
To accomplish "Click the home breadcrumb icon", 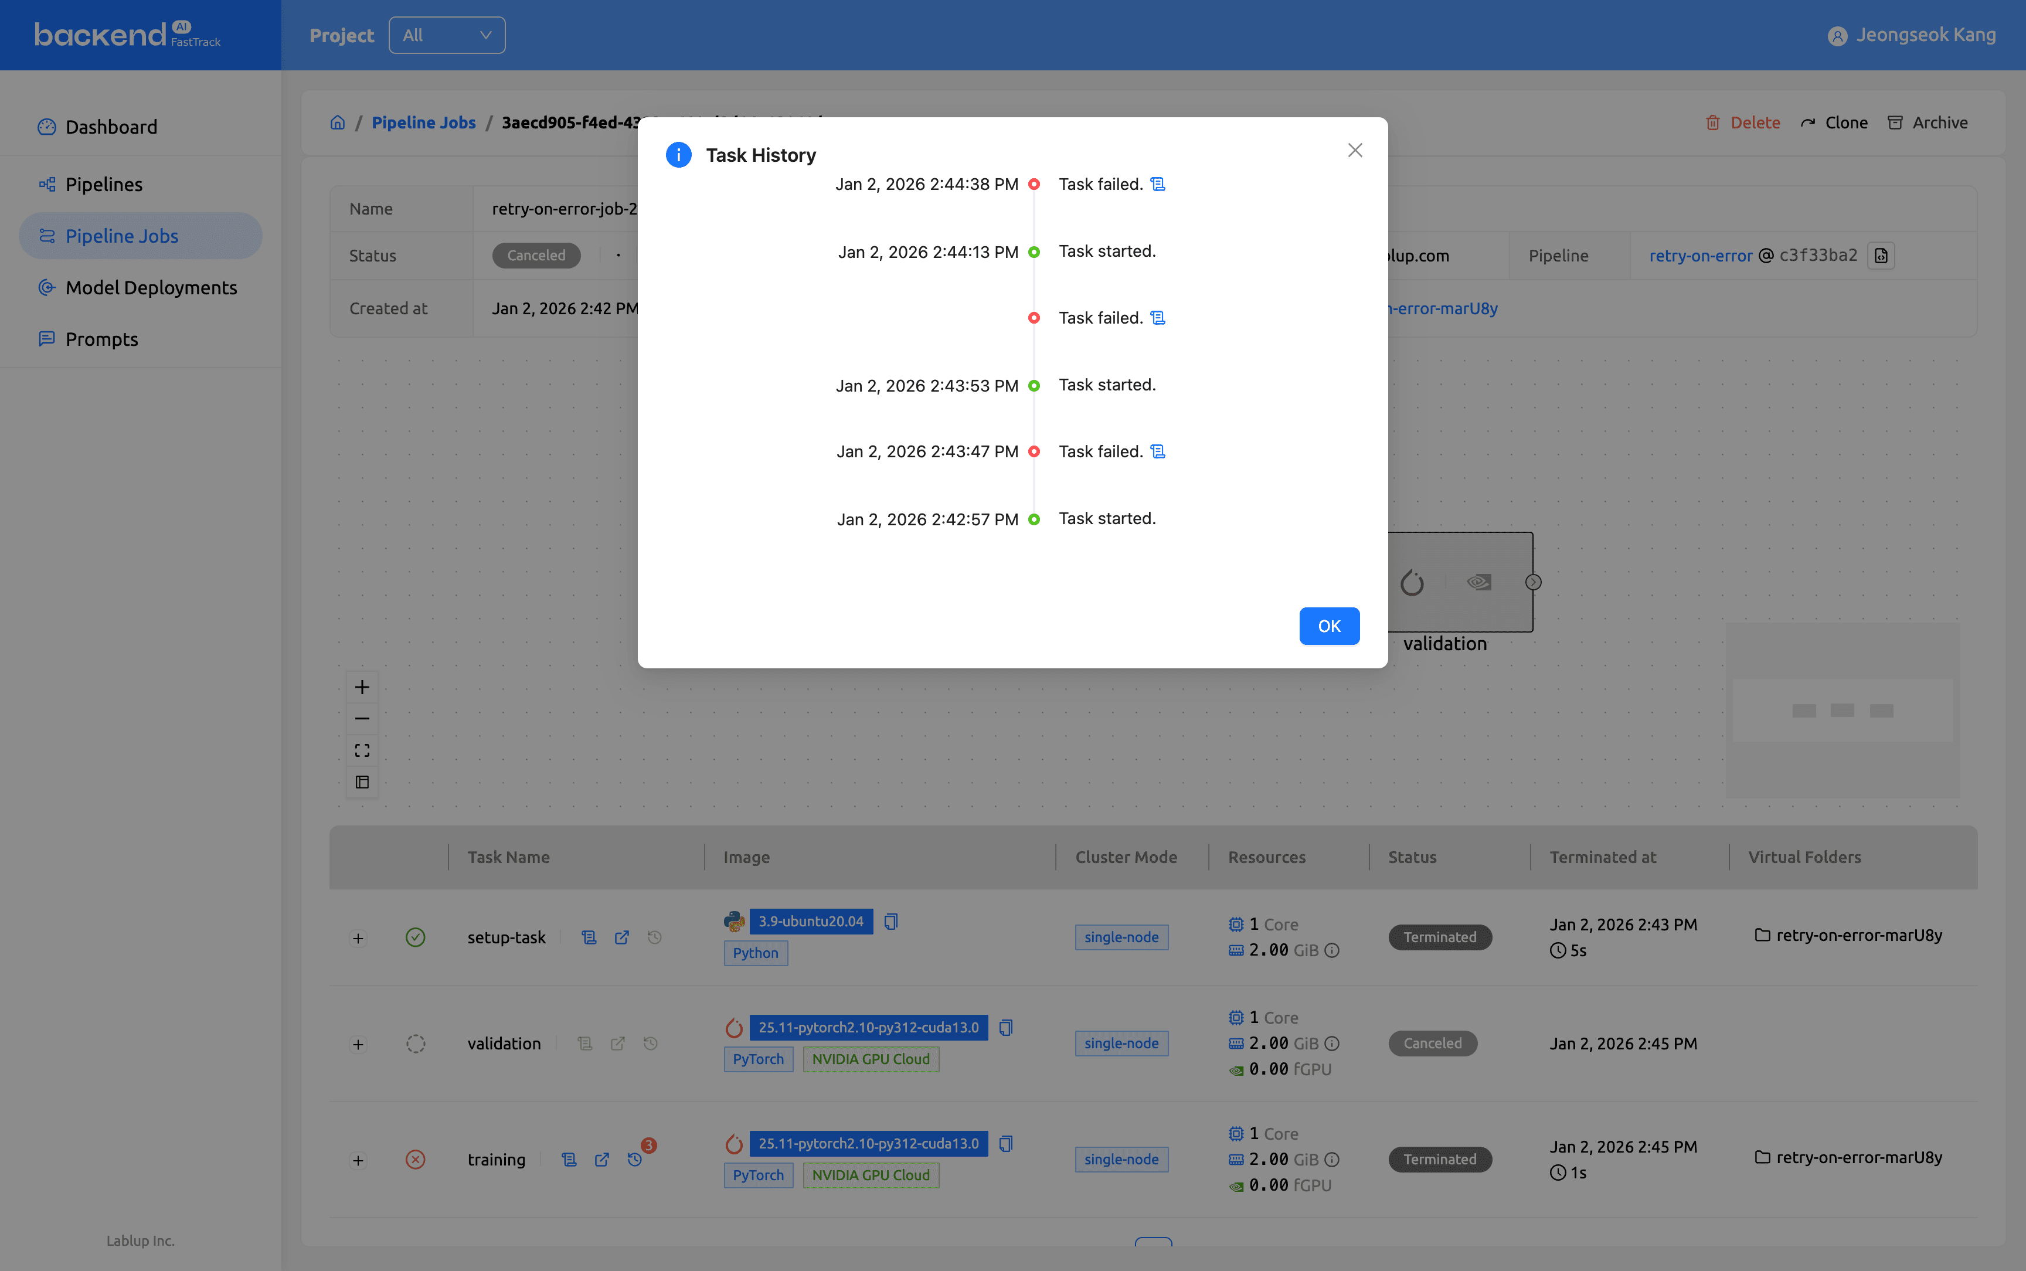I will point(338,123).
